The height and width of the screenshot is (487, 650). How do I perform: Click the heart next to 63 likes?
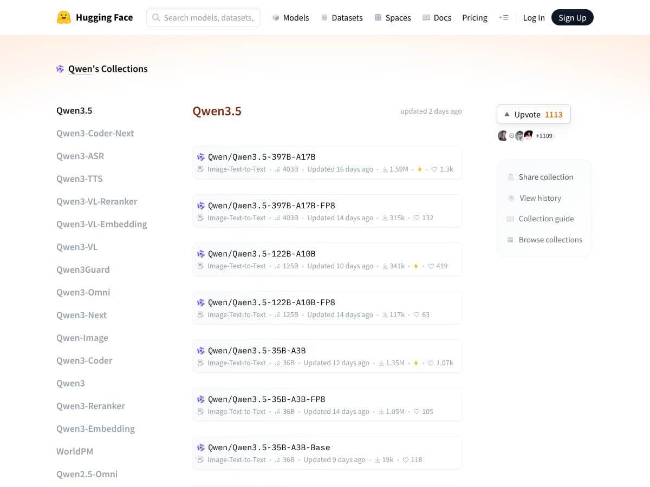point(417,314)
